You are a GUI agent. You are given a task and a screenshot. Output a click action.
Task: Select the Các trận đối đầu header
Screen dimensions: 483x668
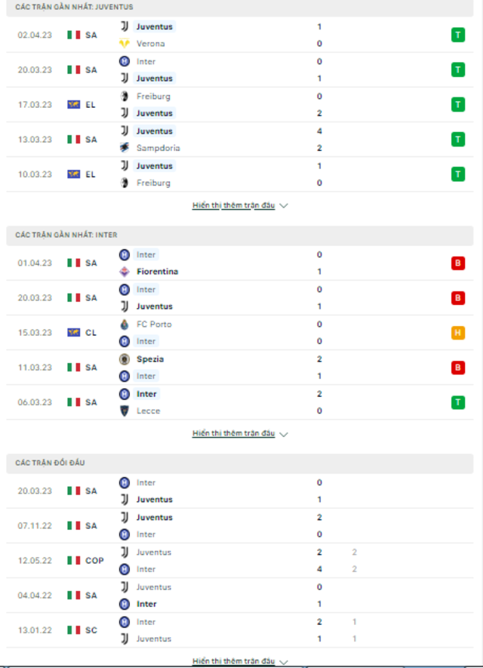(240, 463)
